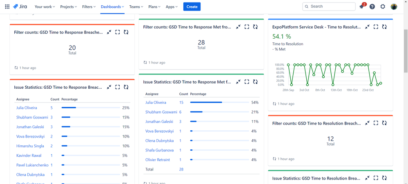Expand the Projects menu

(x=69, y=7)
